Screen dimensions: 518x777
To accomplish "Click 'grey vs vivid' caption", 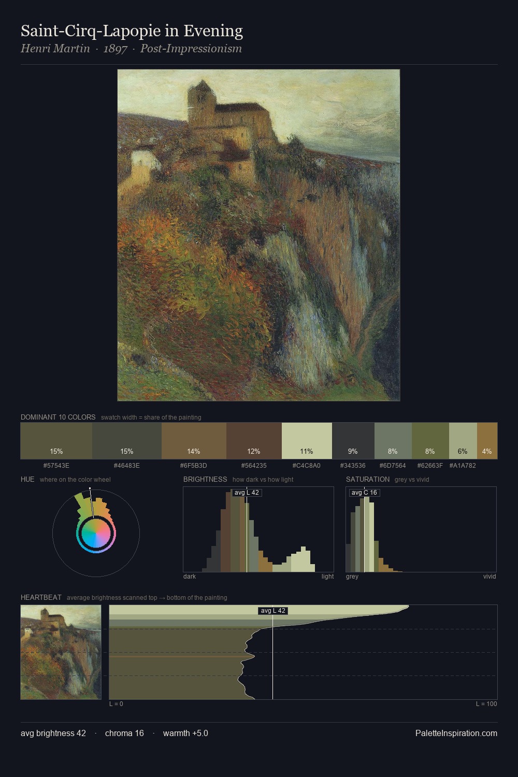I will (x=412, y=479).
